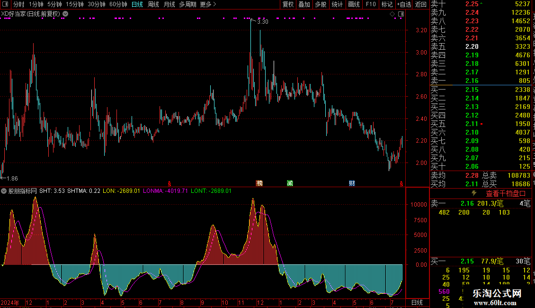Click the 3.30 high price label
Viewport: 535px width, 308px height.
(x=262, y=21)
